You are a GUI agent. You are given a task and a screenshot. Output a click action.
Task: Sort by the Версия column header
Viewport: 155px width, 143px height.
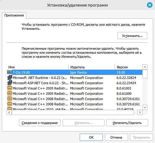pos(129,67)
